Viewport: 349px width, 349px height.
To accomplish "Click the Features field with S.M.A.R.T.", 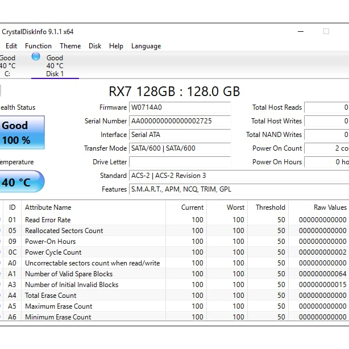I will click(239, 189).
